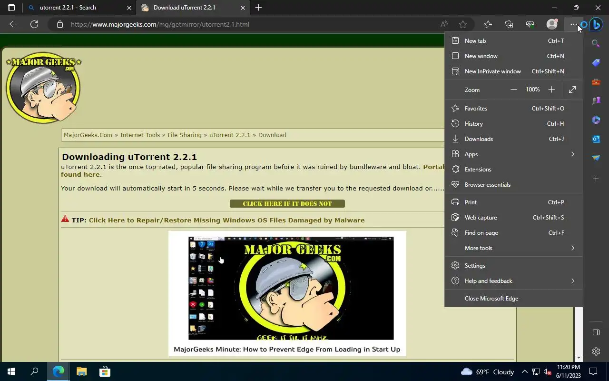Open File Explorer from taskbar
Screen dimensions: 609x381
82,371
